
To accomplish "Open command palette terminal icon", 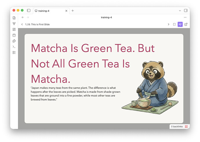I will (x=14, y=47).
